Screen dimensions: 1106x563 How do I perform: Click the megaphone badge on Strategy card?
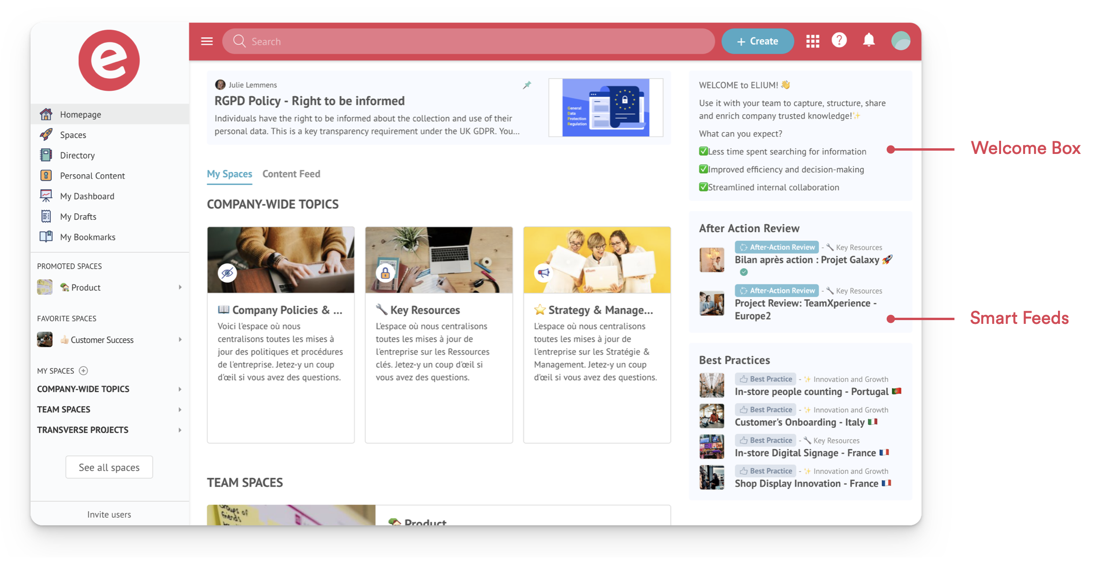pyautogui.click(x=544, y=273)
